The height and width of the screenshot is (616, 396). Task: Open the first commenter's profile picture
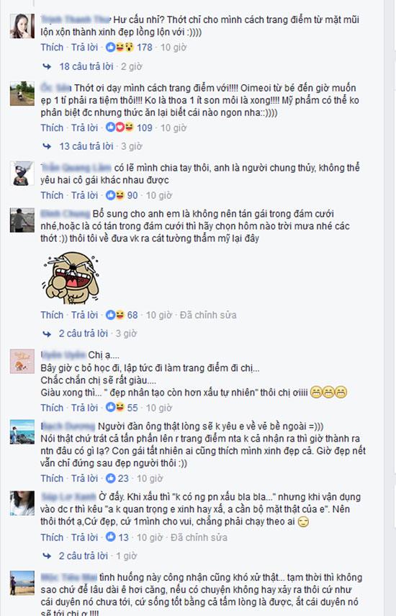point(22,26)
